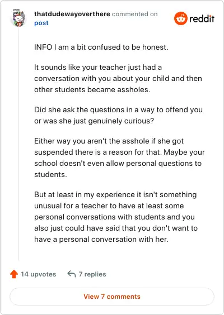Click the reply arrow icon

point(72,274)
